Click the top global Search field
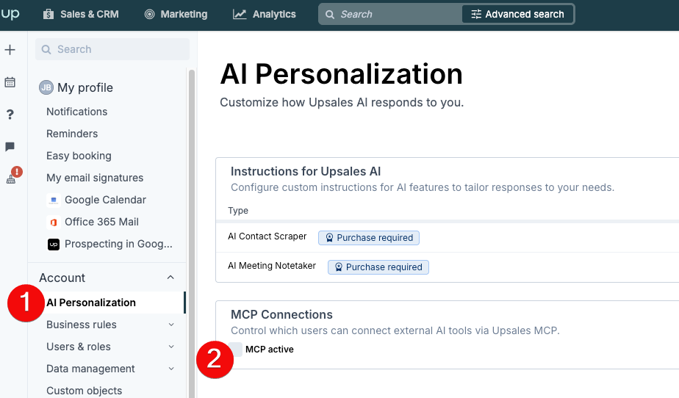The width and height of the screenshot is (679, 398). 389,14
